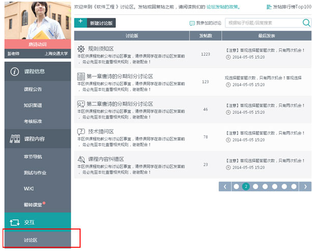Go to previous page with left chevron

[x=225, y=187]
